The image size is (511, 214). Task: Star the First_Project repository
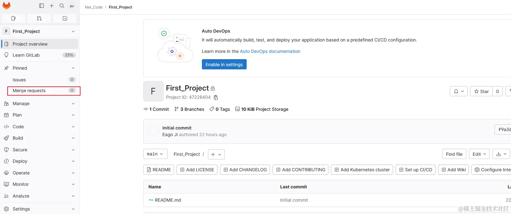(481, 91)
